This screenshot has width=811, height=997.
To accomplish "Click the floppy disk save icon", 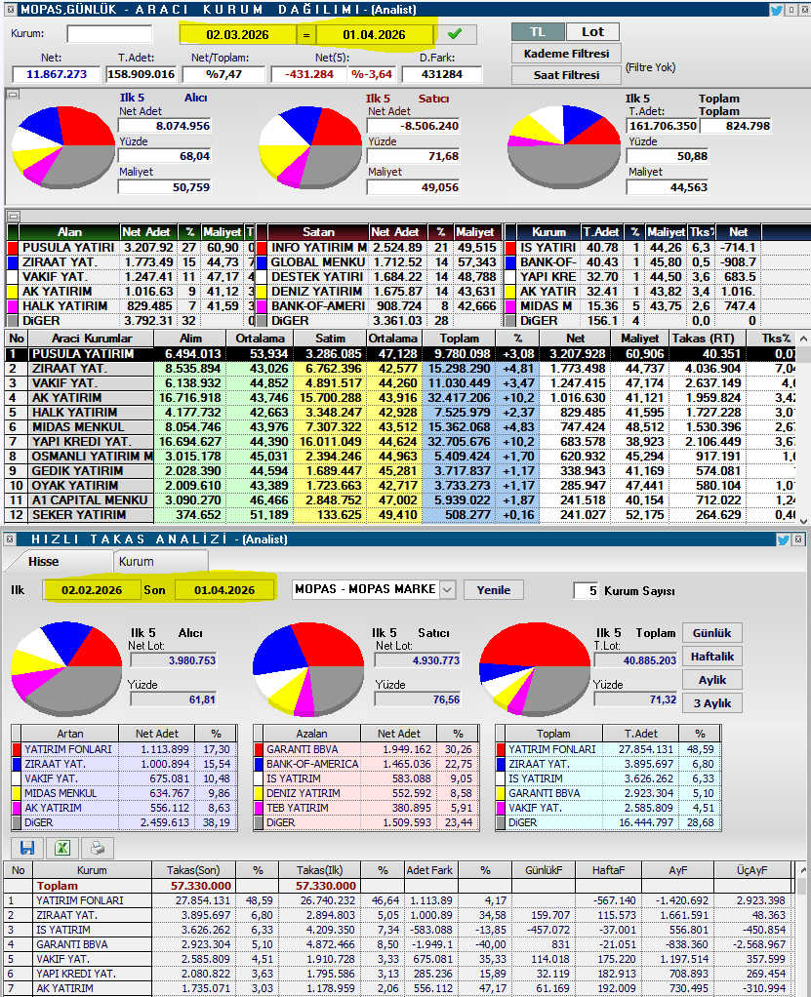I will pos(27,848).
